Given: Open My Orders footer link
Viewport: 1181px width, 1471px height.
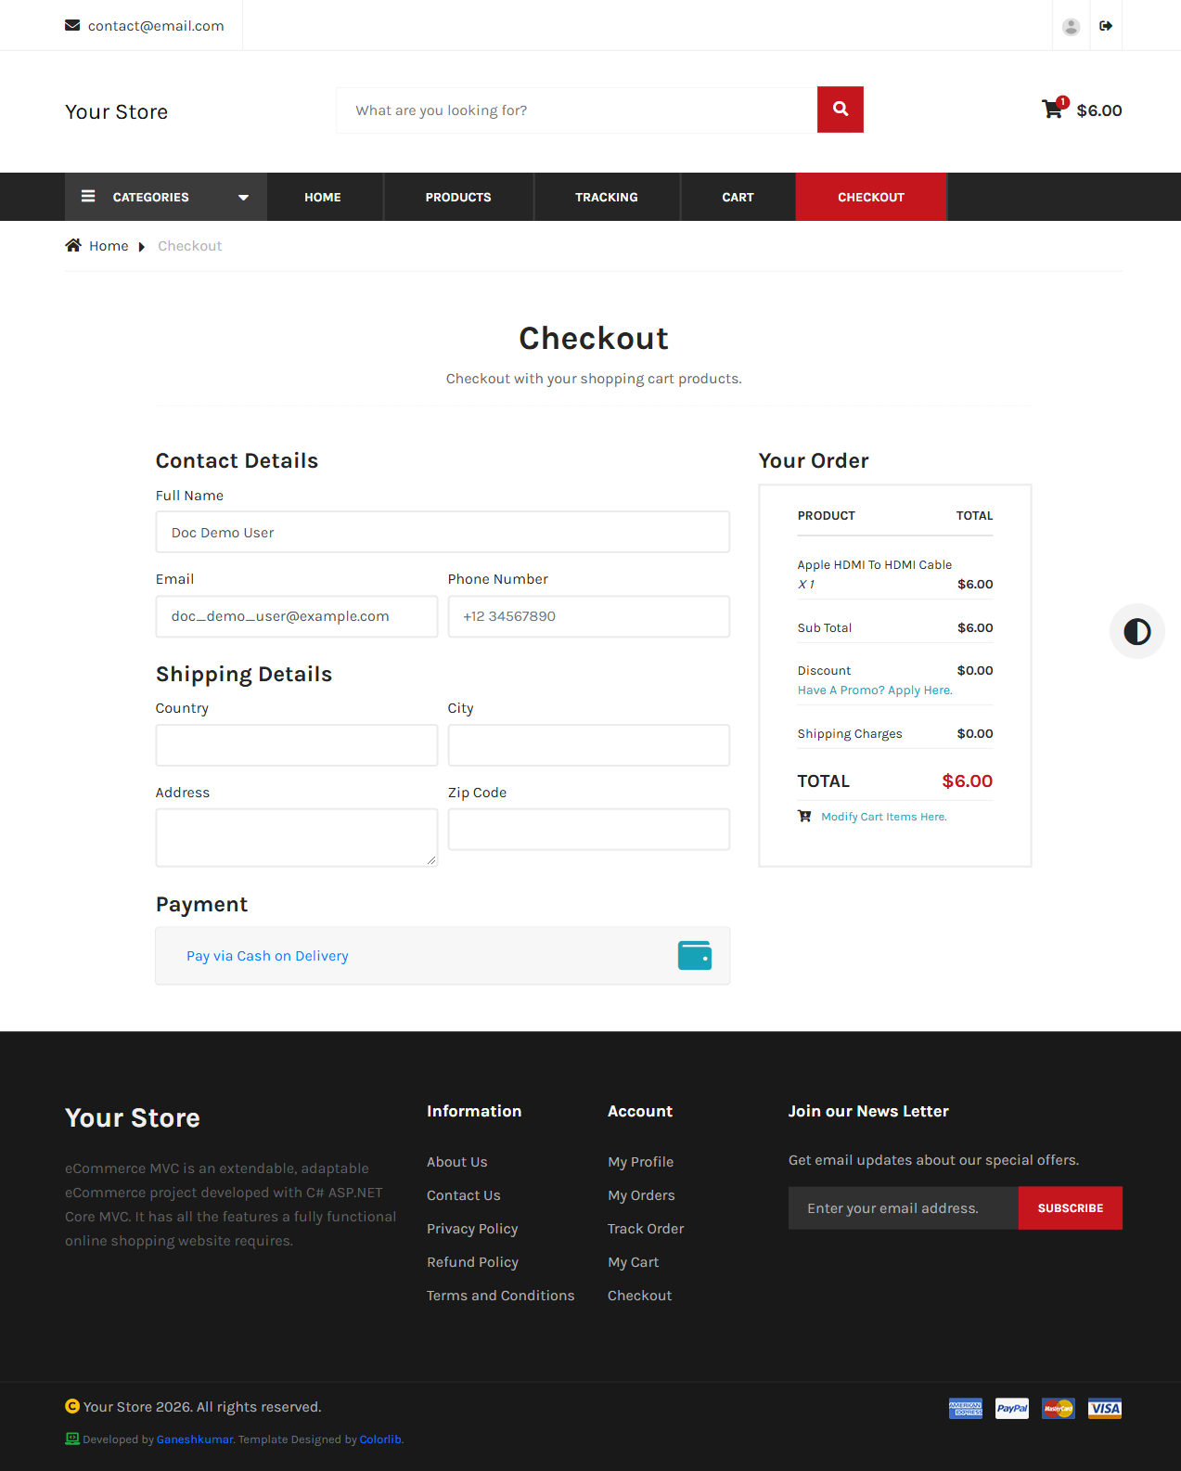Looking at the screenshot, I should coord(641,1195).
